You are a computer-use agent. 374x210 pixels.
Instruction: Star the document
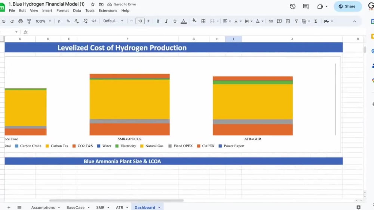coord(93,4)
